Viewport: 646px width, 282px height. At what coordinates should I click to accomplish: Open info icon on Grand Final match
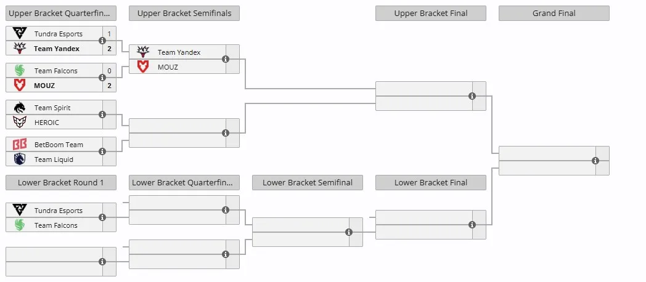coord(595,161)
